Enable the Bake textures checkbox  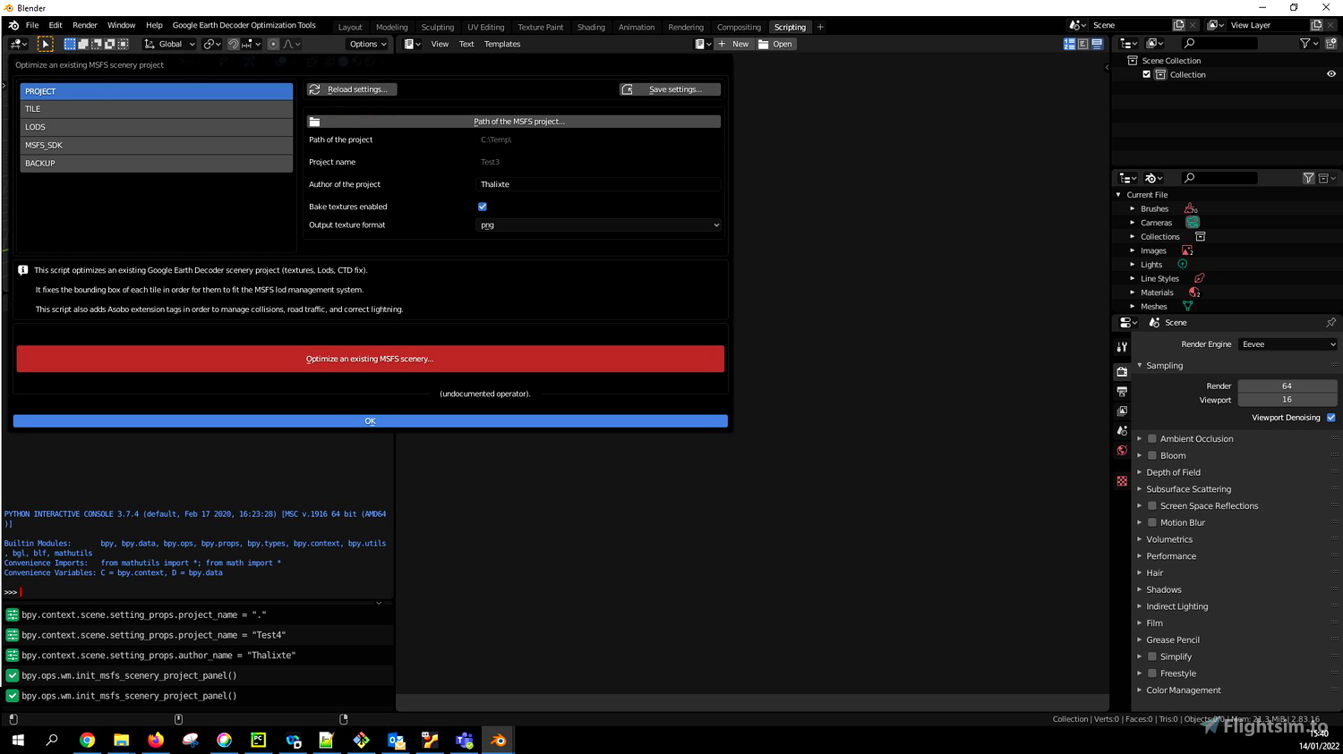point(482,206)
